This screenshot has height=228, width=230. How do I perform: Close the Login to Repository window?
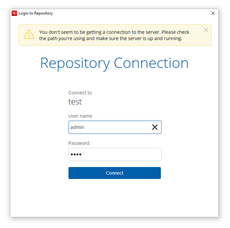(213, 13)
